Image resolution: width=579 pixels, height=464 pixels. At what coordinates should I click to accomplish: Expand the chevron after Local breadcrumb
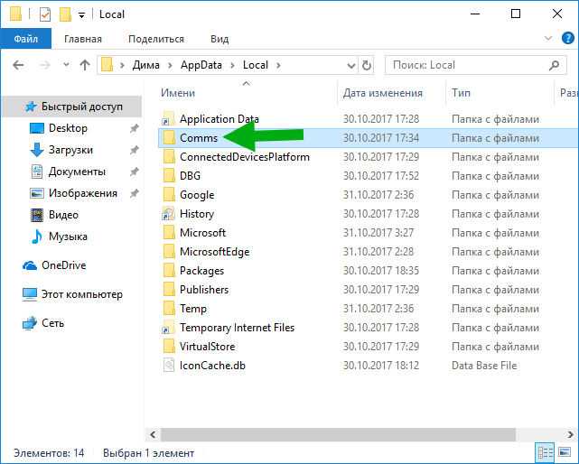click(x=278, y=66)
